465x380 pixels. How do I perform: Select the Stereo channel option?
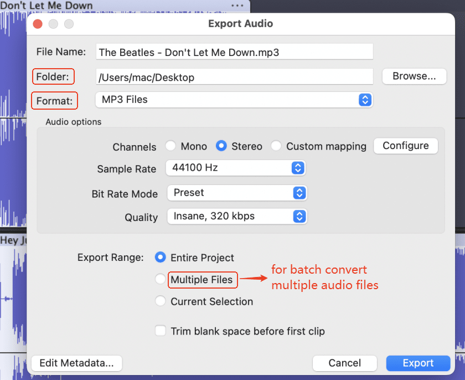[221, 146]
